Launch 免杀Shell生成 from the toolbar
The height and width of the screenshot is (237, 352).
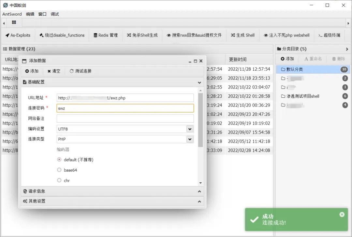pyautogui.click(x=142, y=35)
